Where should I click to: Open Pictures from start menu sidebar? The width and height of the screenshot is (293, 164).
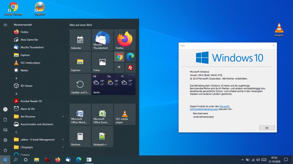coord(5,130)
